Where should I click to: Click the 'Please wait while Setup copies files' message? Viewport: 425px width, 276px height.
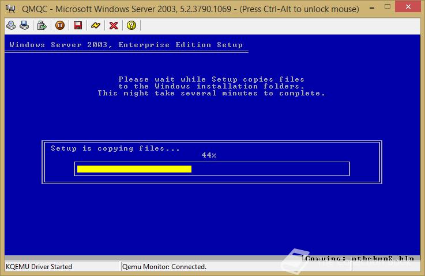pyautogui.click(x=212, y=79)
